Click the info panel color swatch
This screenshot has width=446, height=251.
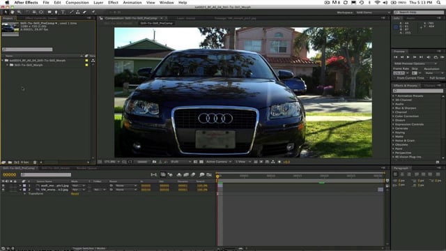[x=396, y=27]
